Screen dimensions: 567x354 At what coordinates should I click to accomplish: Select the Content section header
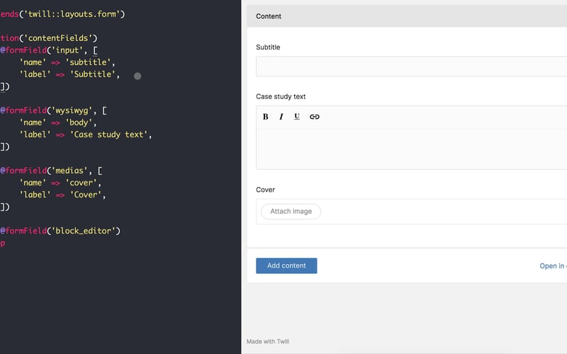tap(407, 16)
